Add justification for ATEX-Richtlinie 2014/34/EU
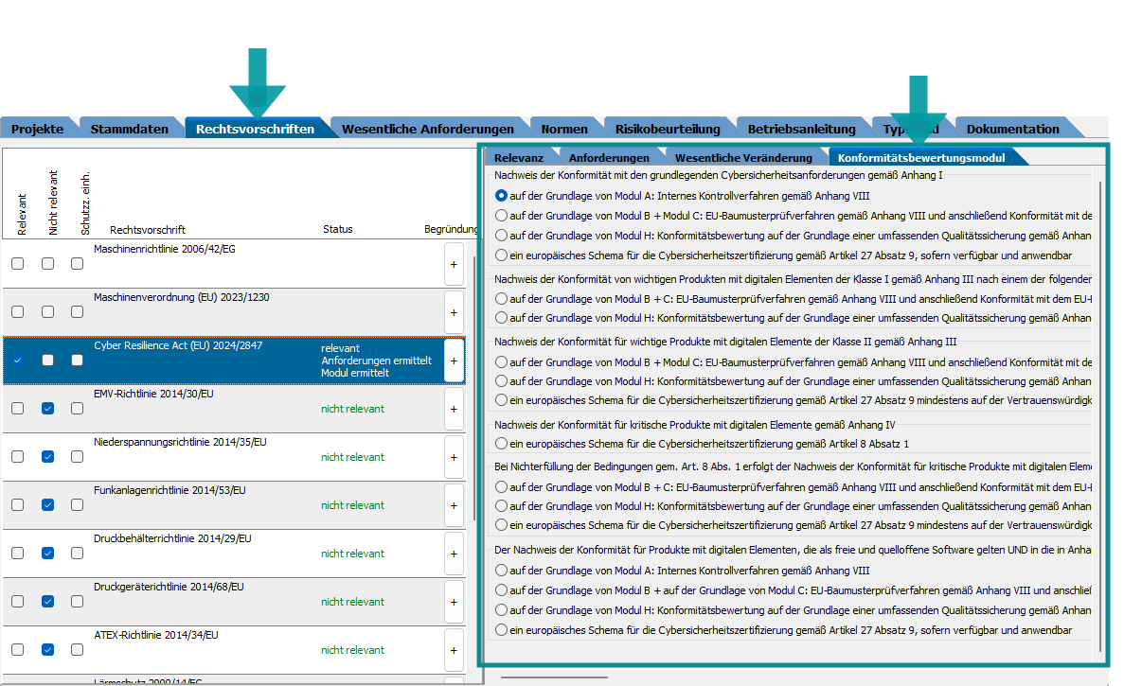Viewport: 1124px width, 686px height. tap(454, 650)
